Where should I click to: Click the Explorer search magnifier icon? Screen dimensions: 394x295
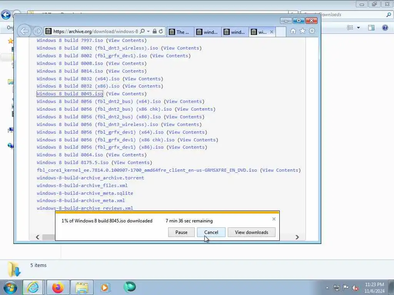click(x=389, y=15)
